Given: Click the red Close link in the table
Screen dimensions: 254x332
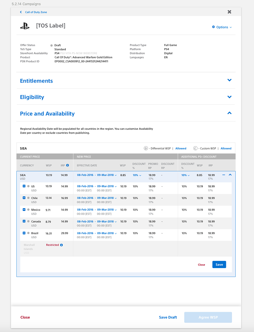Looking at the screenshot, I should point(201,265).
